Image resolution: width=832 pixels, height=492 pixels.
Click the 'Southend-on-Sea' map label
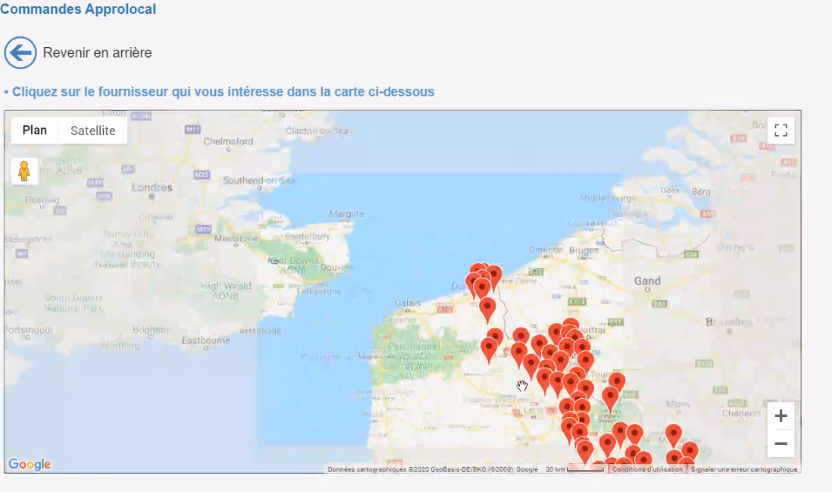[259, 180]
